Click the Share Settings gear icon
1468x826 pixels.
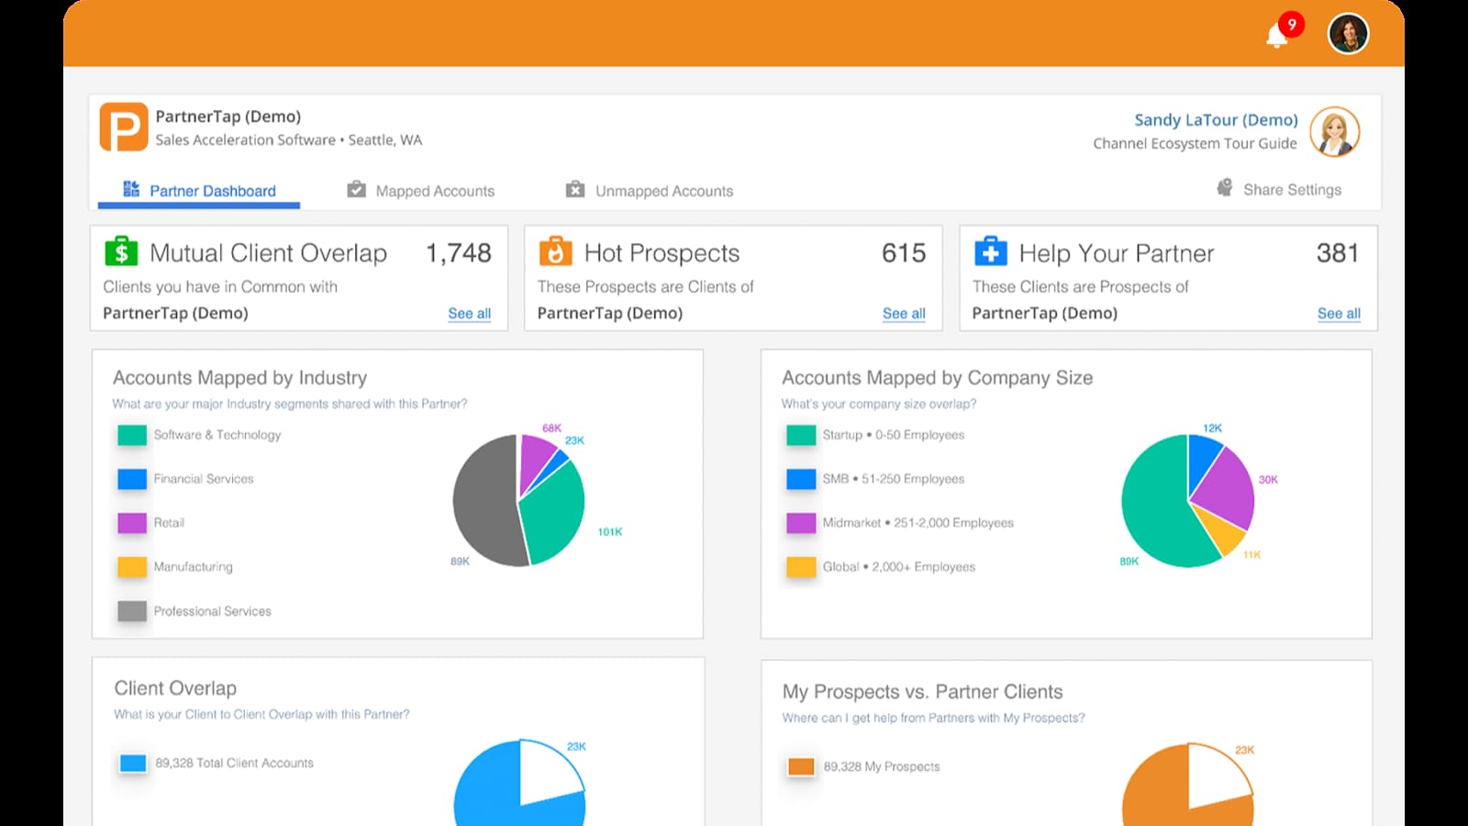pyautogui.click(x=1225, y=188)
